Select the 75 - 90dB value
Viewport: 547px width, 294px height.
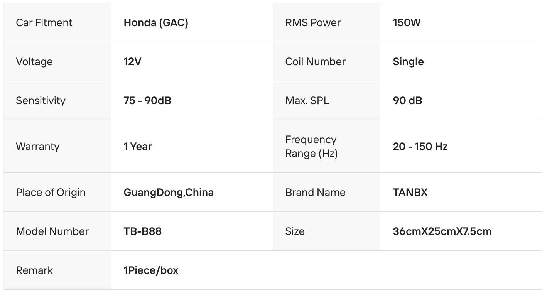point(147,101)
